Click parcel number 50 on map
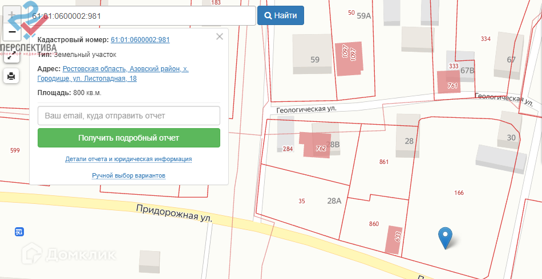Image resolution: width=542 pixels, height=279 pixels. coord(351,13)
